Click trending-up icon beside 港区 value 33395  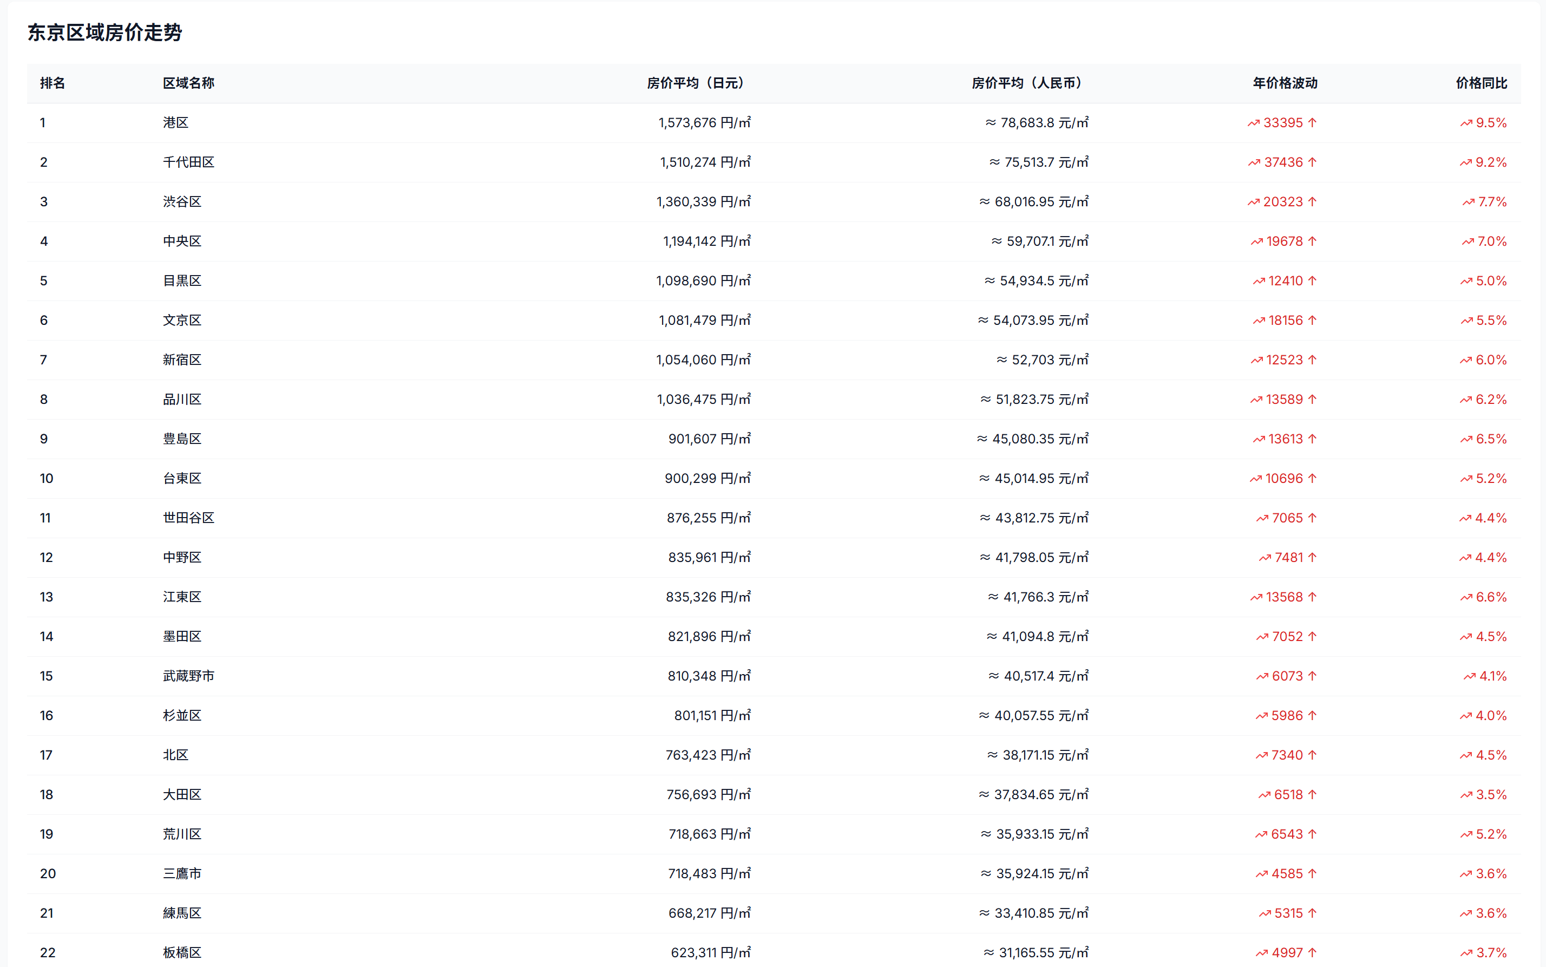click(1253, 123)
